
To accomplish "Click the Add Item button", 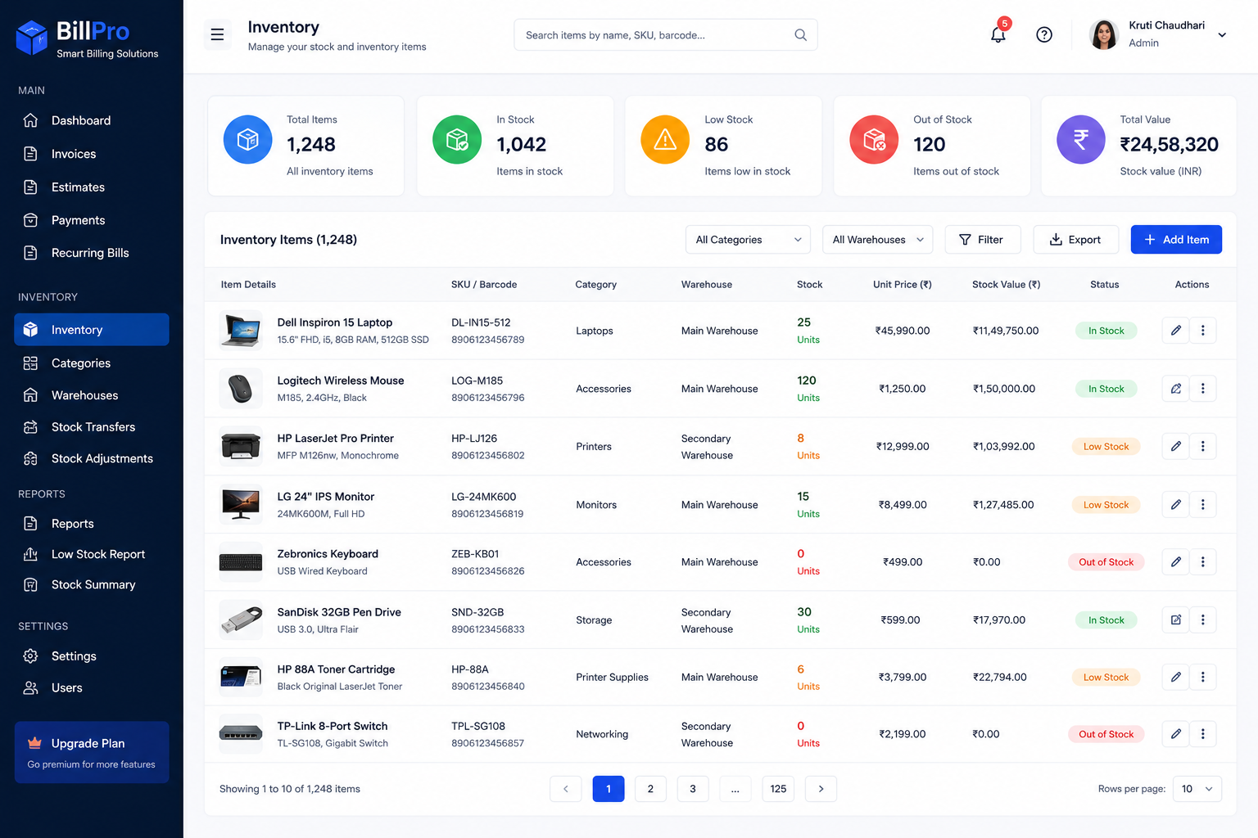I will (1176, 240).
